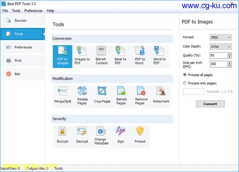
Task: Open the Merge/Split tool
Action: pyautogui.click(x=63, y=96)
